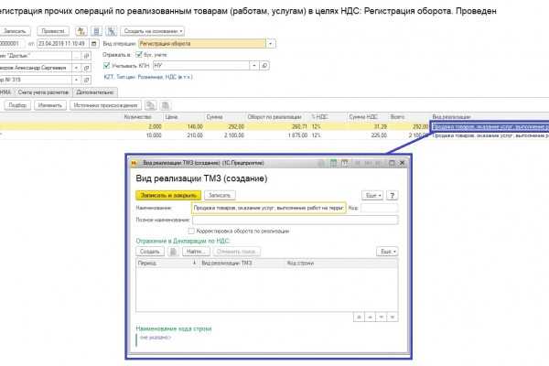Expand the НУ field dropdown arrow
Image resolution: width=549 pixels, height=366 pixels.
click(x=254, y=66)
